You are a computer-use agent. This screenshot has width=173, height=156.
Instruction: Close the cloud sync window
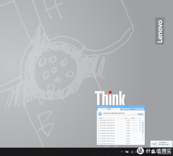coord(143,106)
